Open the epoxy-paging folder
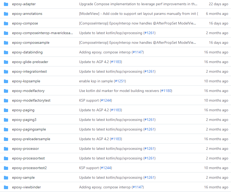 pyautogui.click(x=23, y=110)
